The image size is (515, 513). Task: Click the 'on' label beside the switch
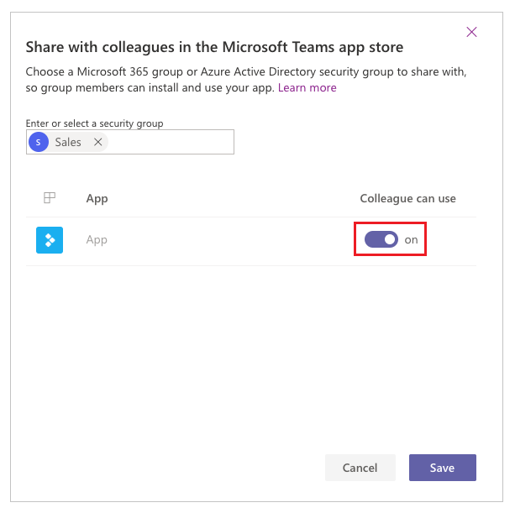tap(411, 240)
